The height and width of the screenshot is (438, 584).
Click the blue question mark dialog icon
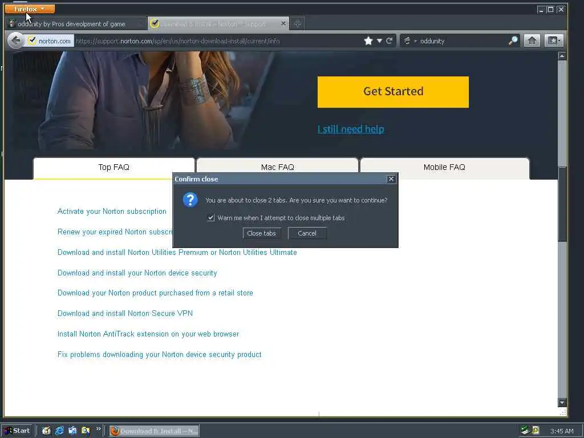tap(190, 200)
